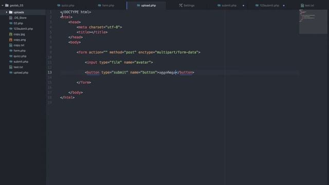Place cursor in the DOCTYPE html line

tap(76, 12)
